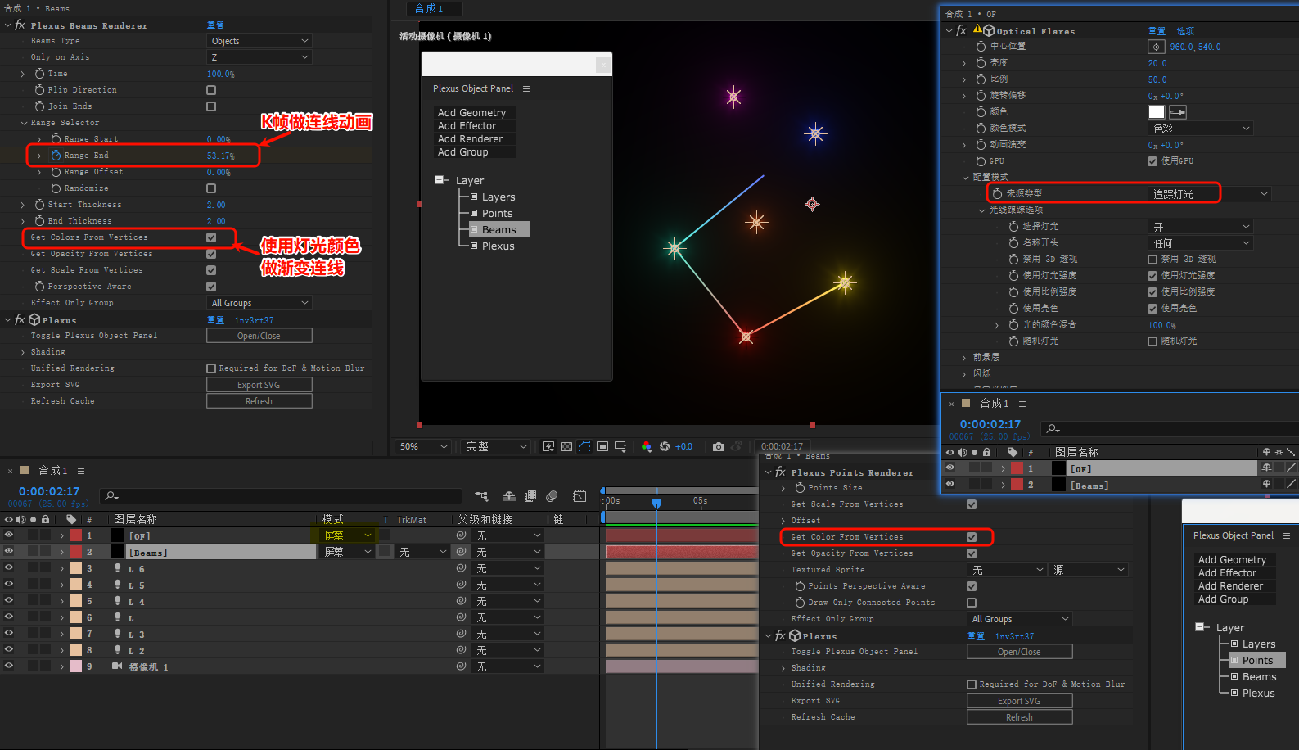The height and width of the screenshot is (750, 1299).
Task: Pick color with Optical Flares eyedropper
Action: tap(1178, 112)
